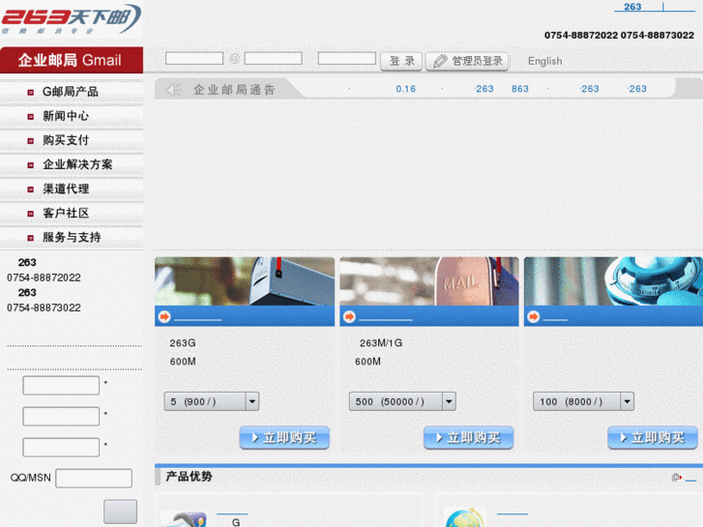Click the 263天下邮 logo
Image resolution: width=703 pixels, height=527 pixels.
(71, 18)
